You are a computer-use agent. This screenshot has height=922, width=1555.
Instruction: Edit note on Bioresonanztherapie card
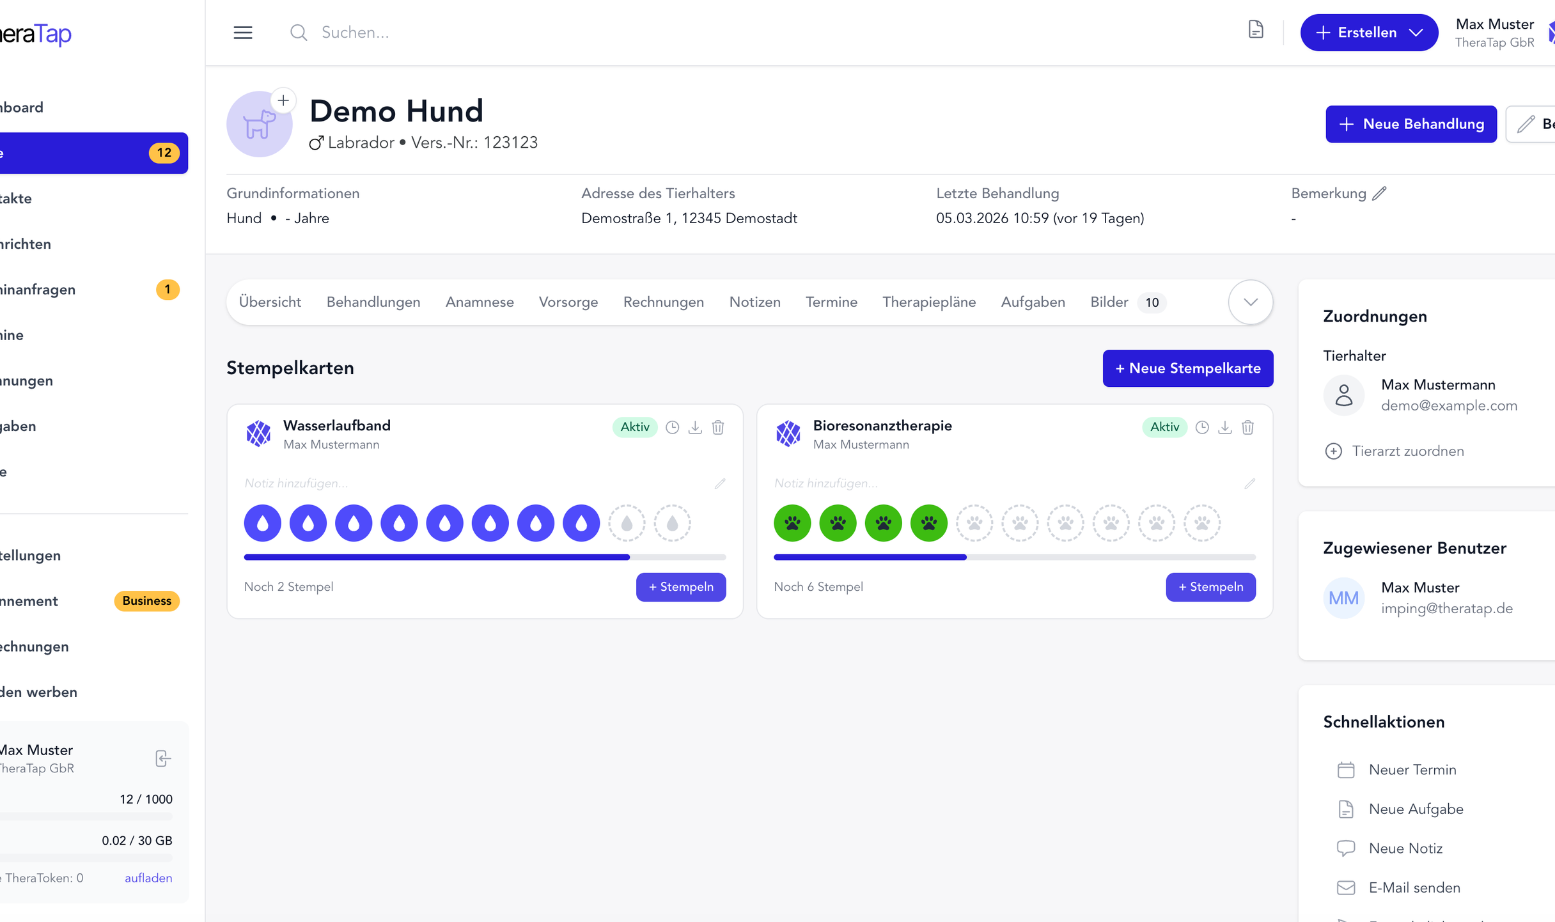(1249, 483)
